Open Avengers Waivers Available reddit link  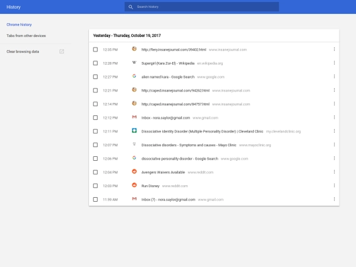click(163, 172)
